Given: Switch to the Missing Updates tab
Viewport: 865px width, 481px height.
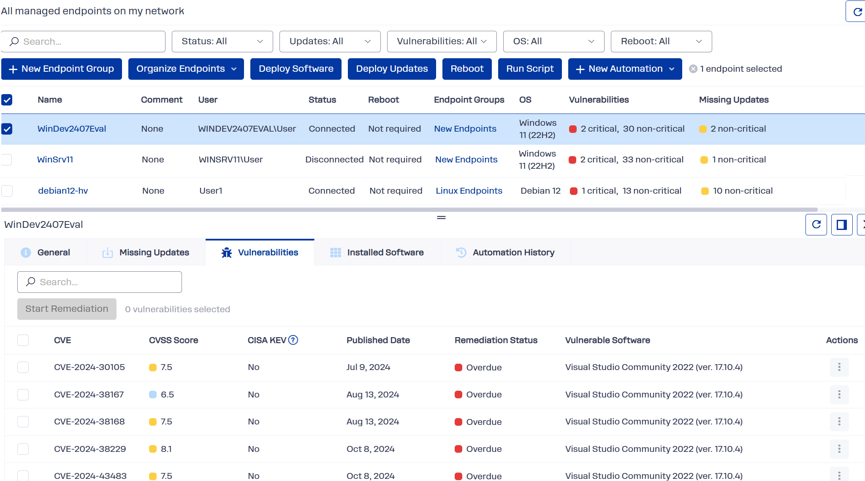Looking at the screenshot, I should 146,252.
